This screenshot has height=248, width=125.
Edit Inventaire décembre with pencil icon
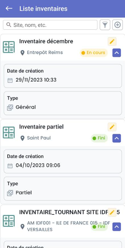(112, 41)
